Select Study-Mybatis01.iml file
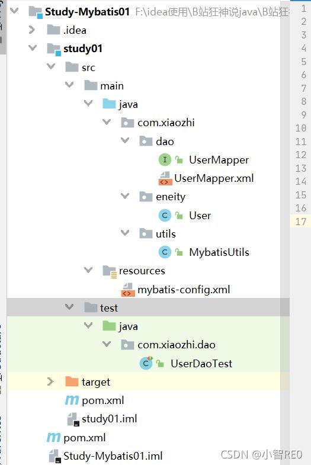Image resolution: width=311 pixels, height=465 pixels. (113, 456)
